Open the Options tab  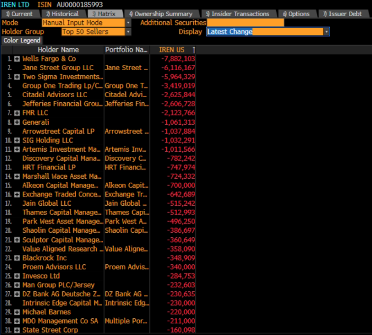tap(297, 14)
